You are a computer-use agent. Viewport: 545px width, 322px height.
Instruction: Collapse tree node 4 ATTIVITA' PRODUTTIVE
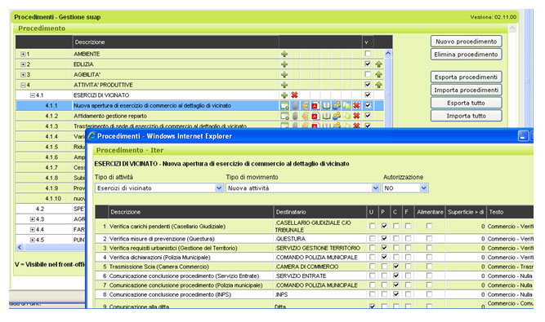(x=23, y=85)
